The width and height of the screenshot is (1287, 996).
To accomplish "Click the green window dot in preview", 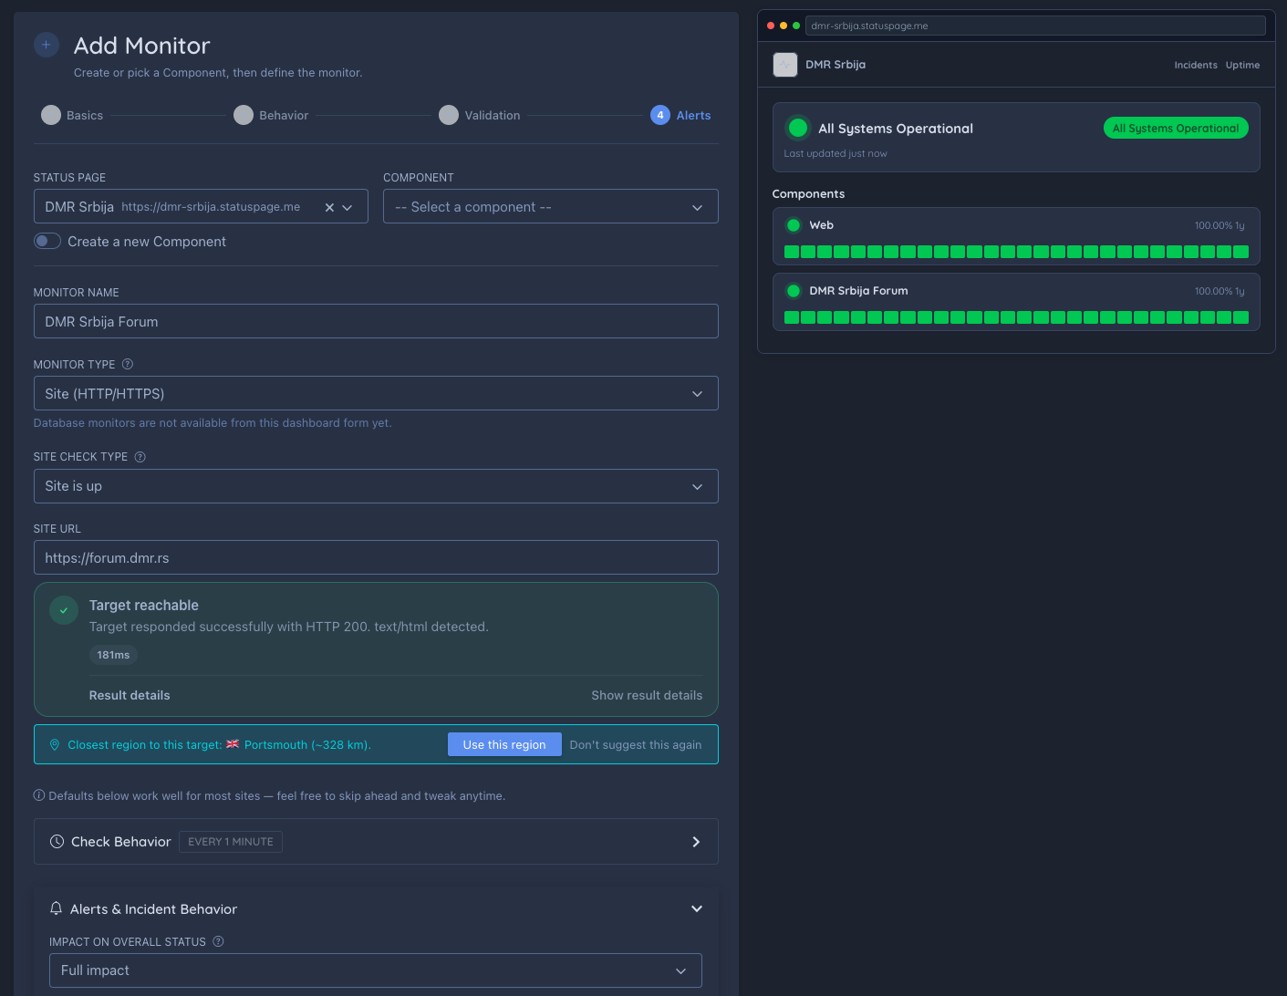I will (796, 26).
